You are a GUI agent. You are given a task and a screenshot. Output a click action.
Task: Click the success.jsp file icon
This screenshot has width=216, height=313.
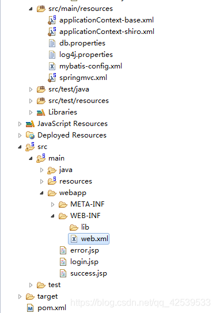click(63, 273)
